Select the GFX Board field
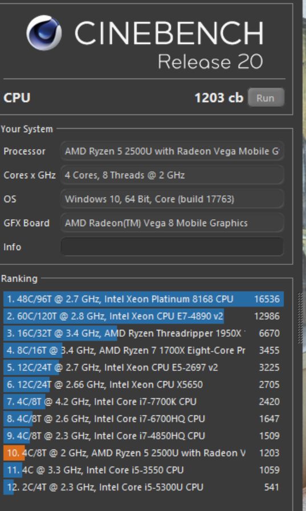The width and height of the screenshot is (306, 511). (x=172, y=223)
